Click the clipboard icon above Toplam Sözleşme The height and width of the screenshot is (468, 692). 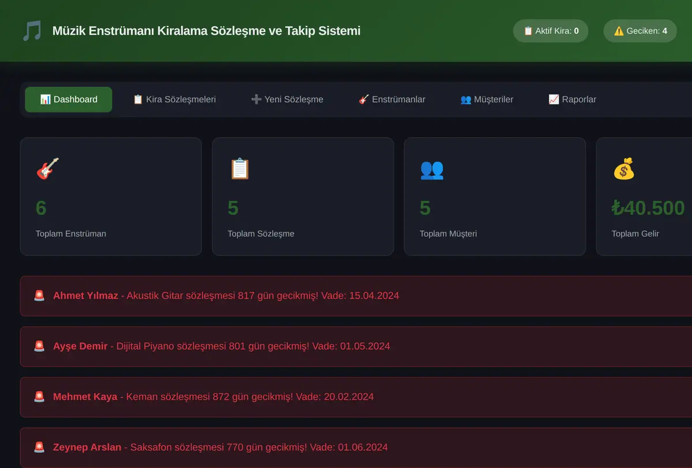239,169
